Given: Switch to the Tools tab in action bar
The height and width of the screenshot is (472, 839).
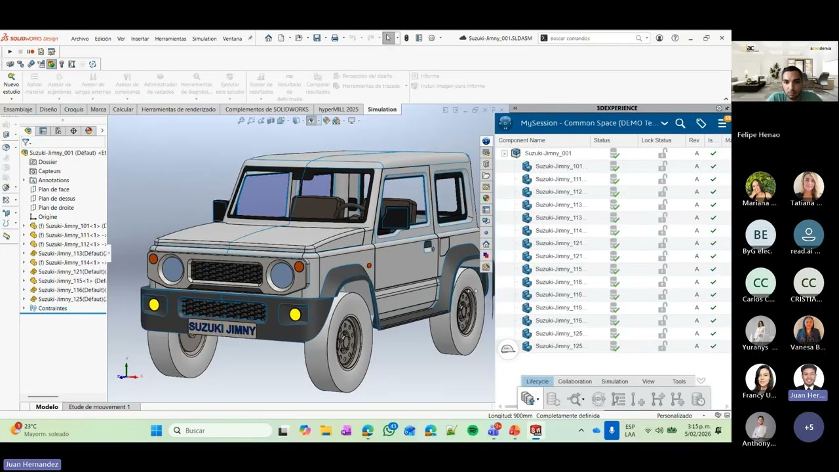Looking at the screenshot, I should pos(679,382).
